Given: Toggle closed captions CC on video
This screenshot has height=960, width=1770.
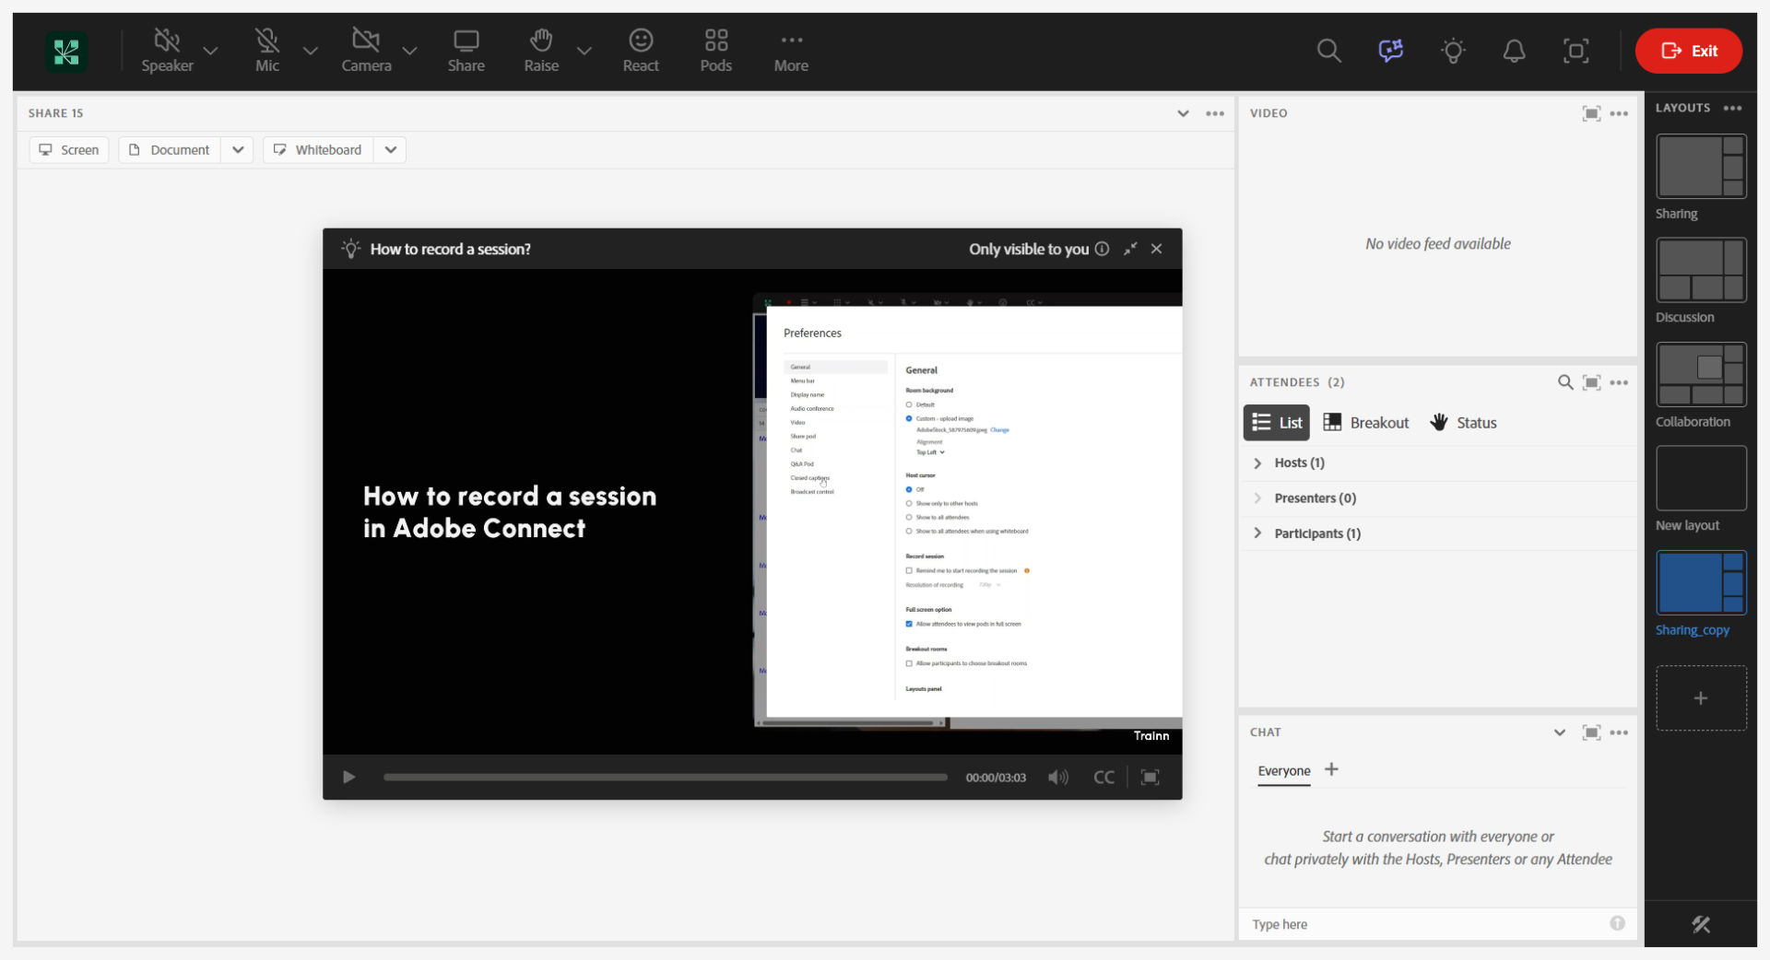Looking at the screenshot, I should click(x=1103, y=777).
